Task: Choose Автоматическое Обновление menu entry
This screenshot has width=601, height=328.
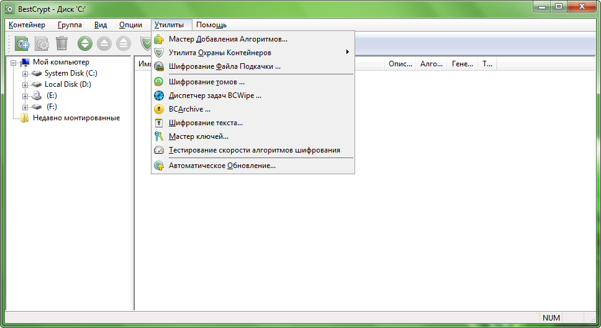Action: pyautogui.click(x=253, y=166)
